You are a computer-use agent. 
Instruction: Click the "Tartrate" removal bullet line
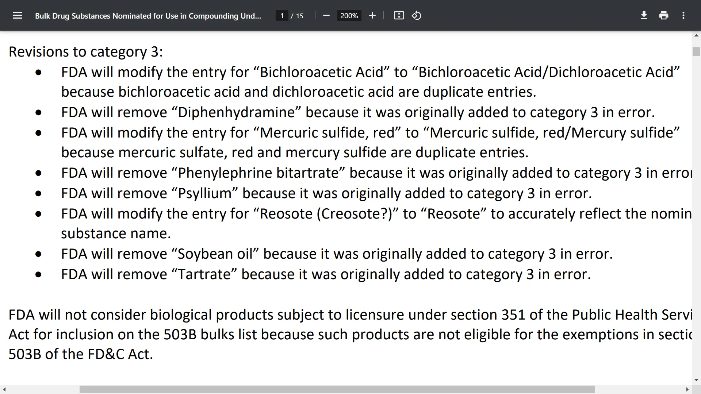(326, 274)
